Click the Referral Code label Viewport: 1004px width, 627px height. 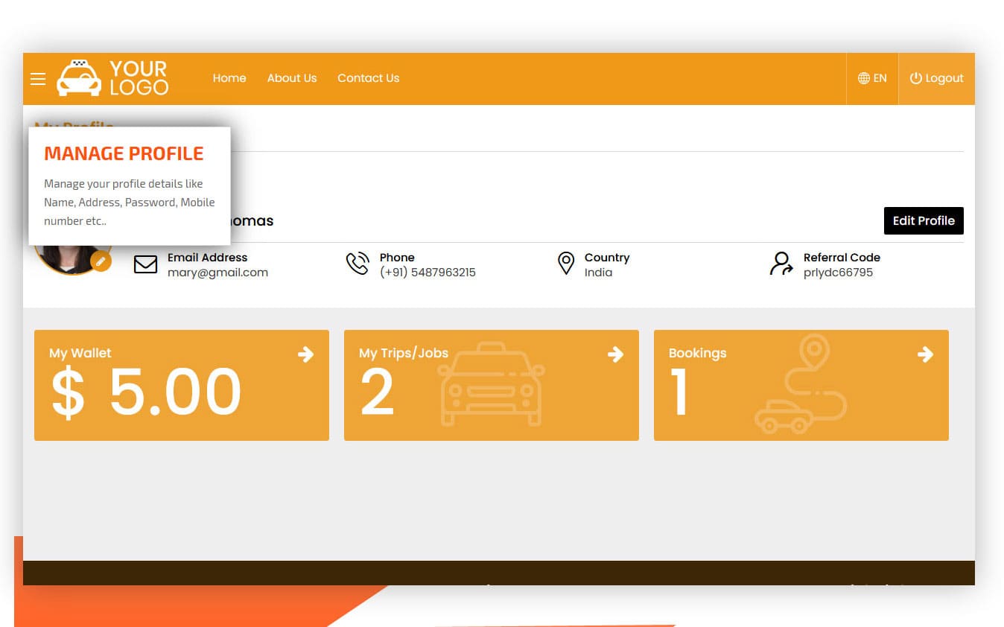click(x=842, y=258)
